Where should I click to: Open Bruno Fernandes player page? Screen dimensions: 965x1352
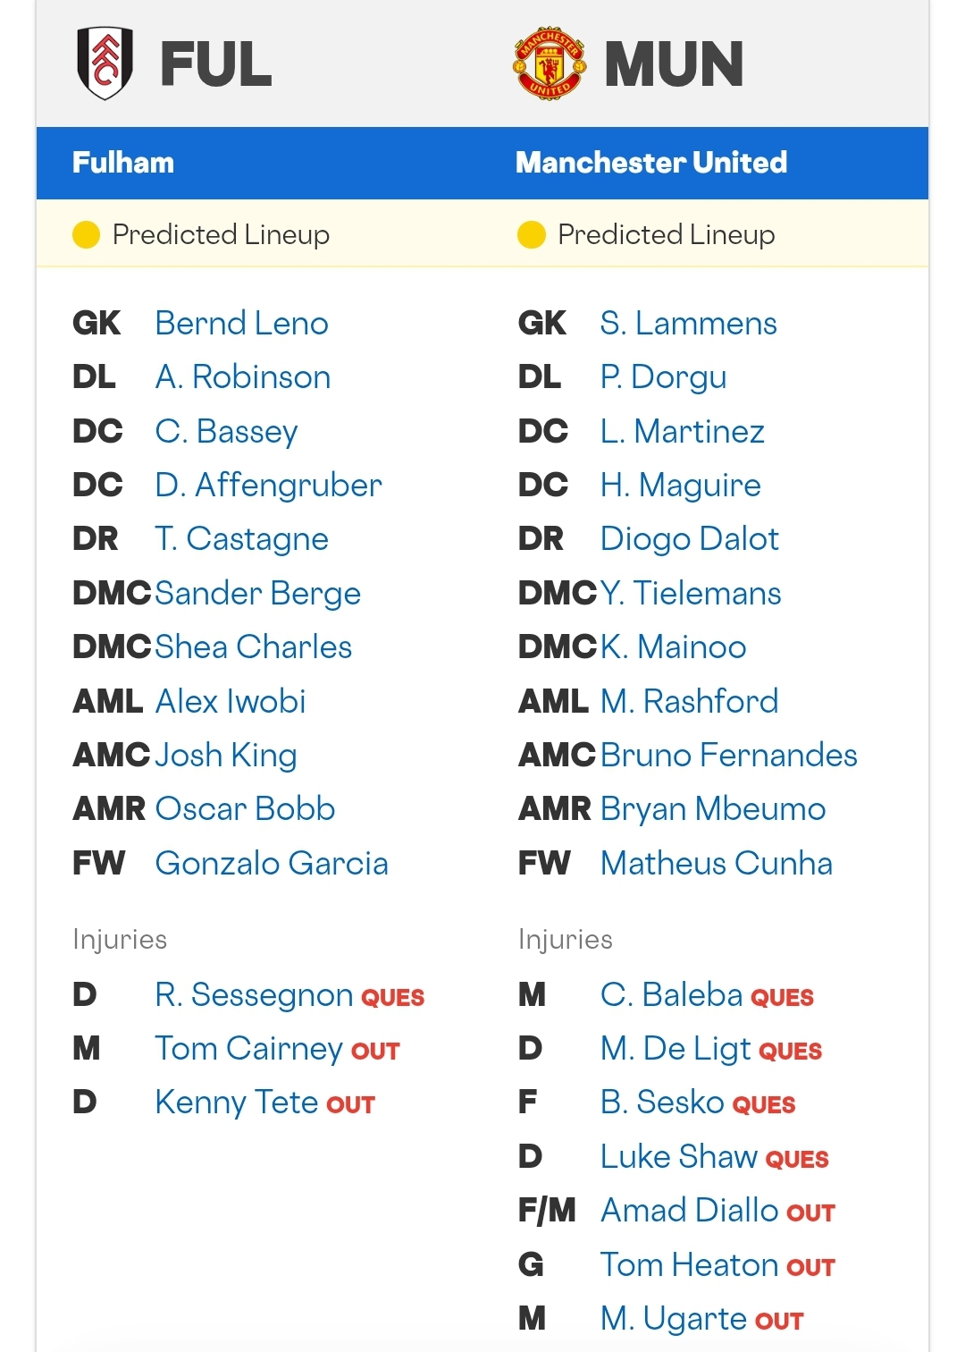coord(728,755)
